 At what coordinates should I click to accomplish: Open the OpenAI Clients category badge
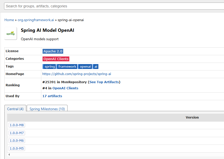56,59
